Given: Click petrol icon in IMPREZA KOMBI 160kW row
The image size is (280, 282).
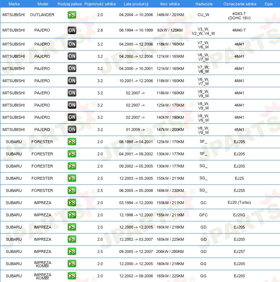Looking at the screenshot, I should 72,264.
